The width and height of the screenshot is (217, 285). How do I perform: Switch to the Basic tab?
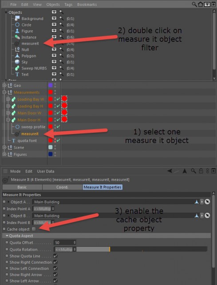coord(22,187)
